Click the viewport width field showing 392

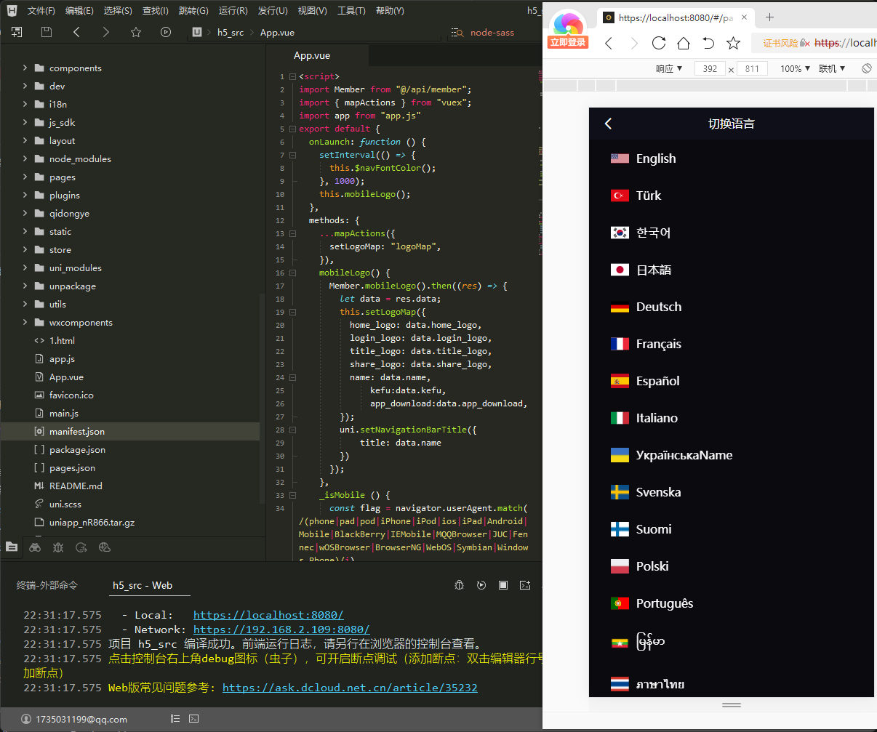[710, 68]
